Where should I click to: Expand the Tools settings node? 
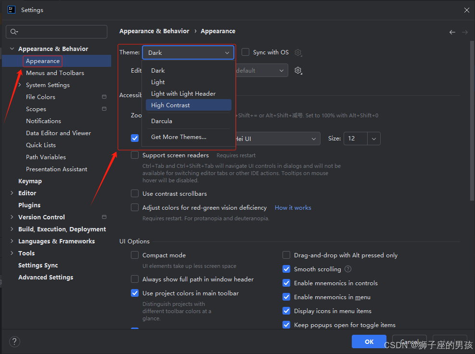click(x=12, y=253)
